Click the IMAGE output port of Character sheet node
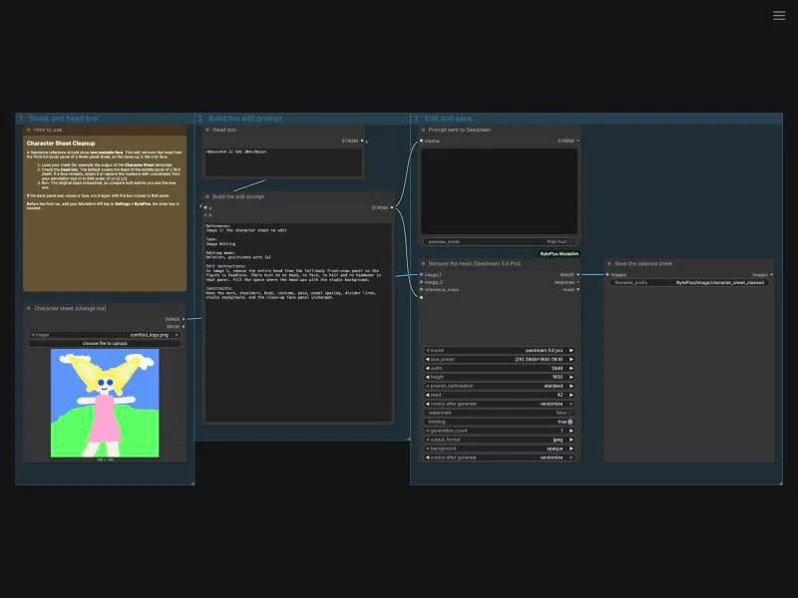Image resolution: width=798 pixels, height=598 pixels. tap(184, 319)
